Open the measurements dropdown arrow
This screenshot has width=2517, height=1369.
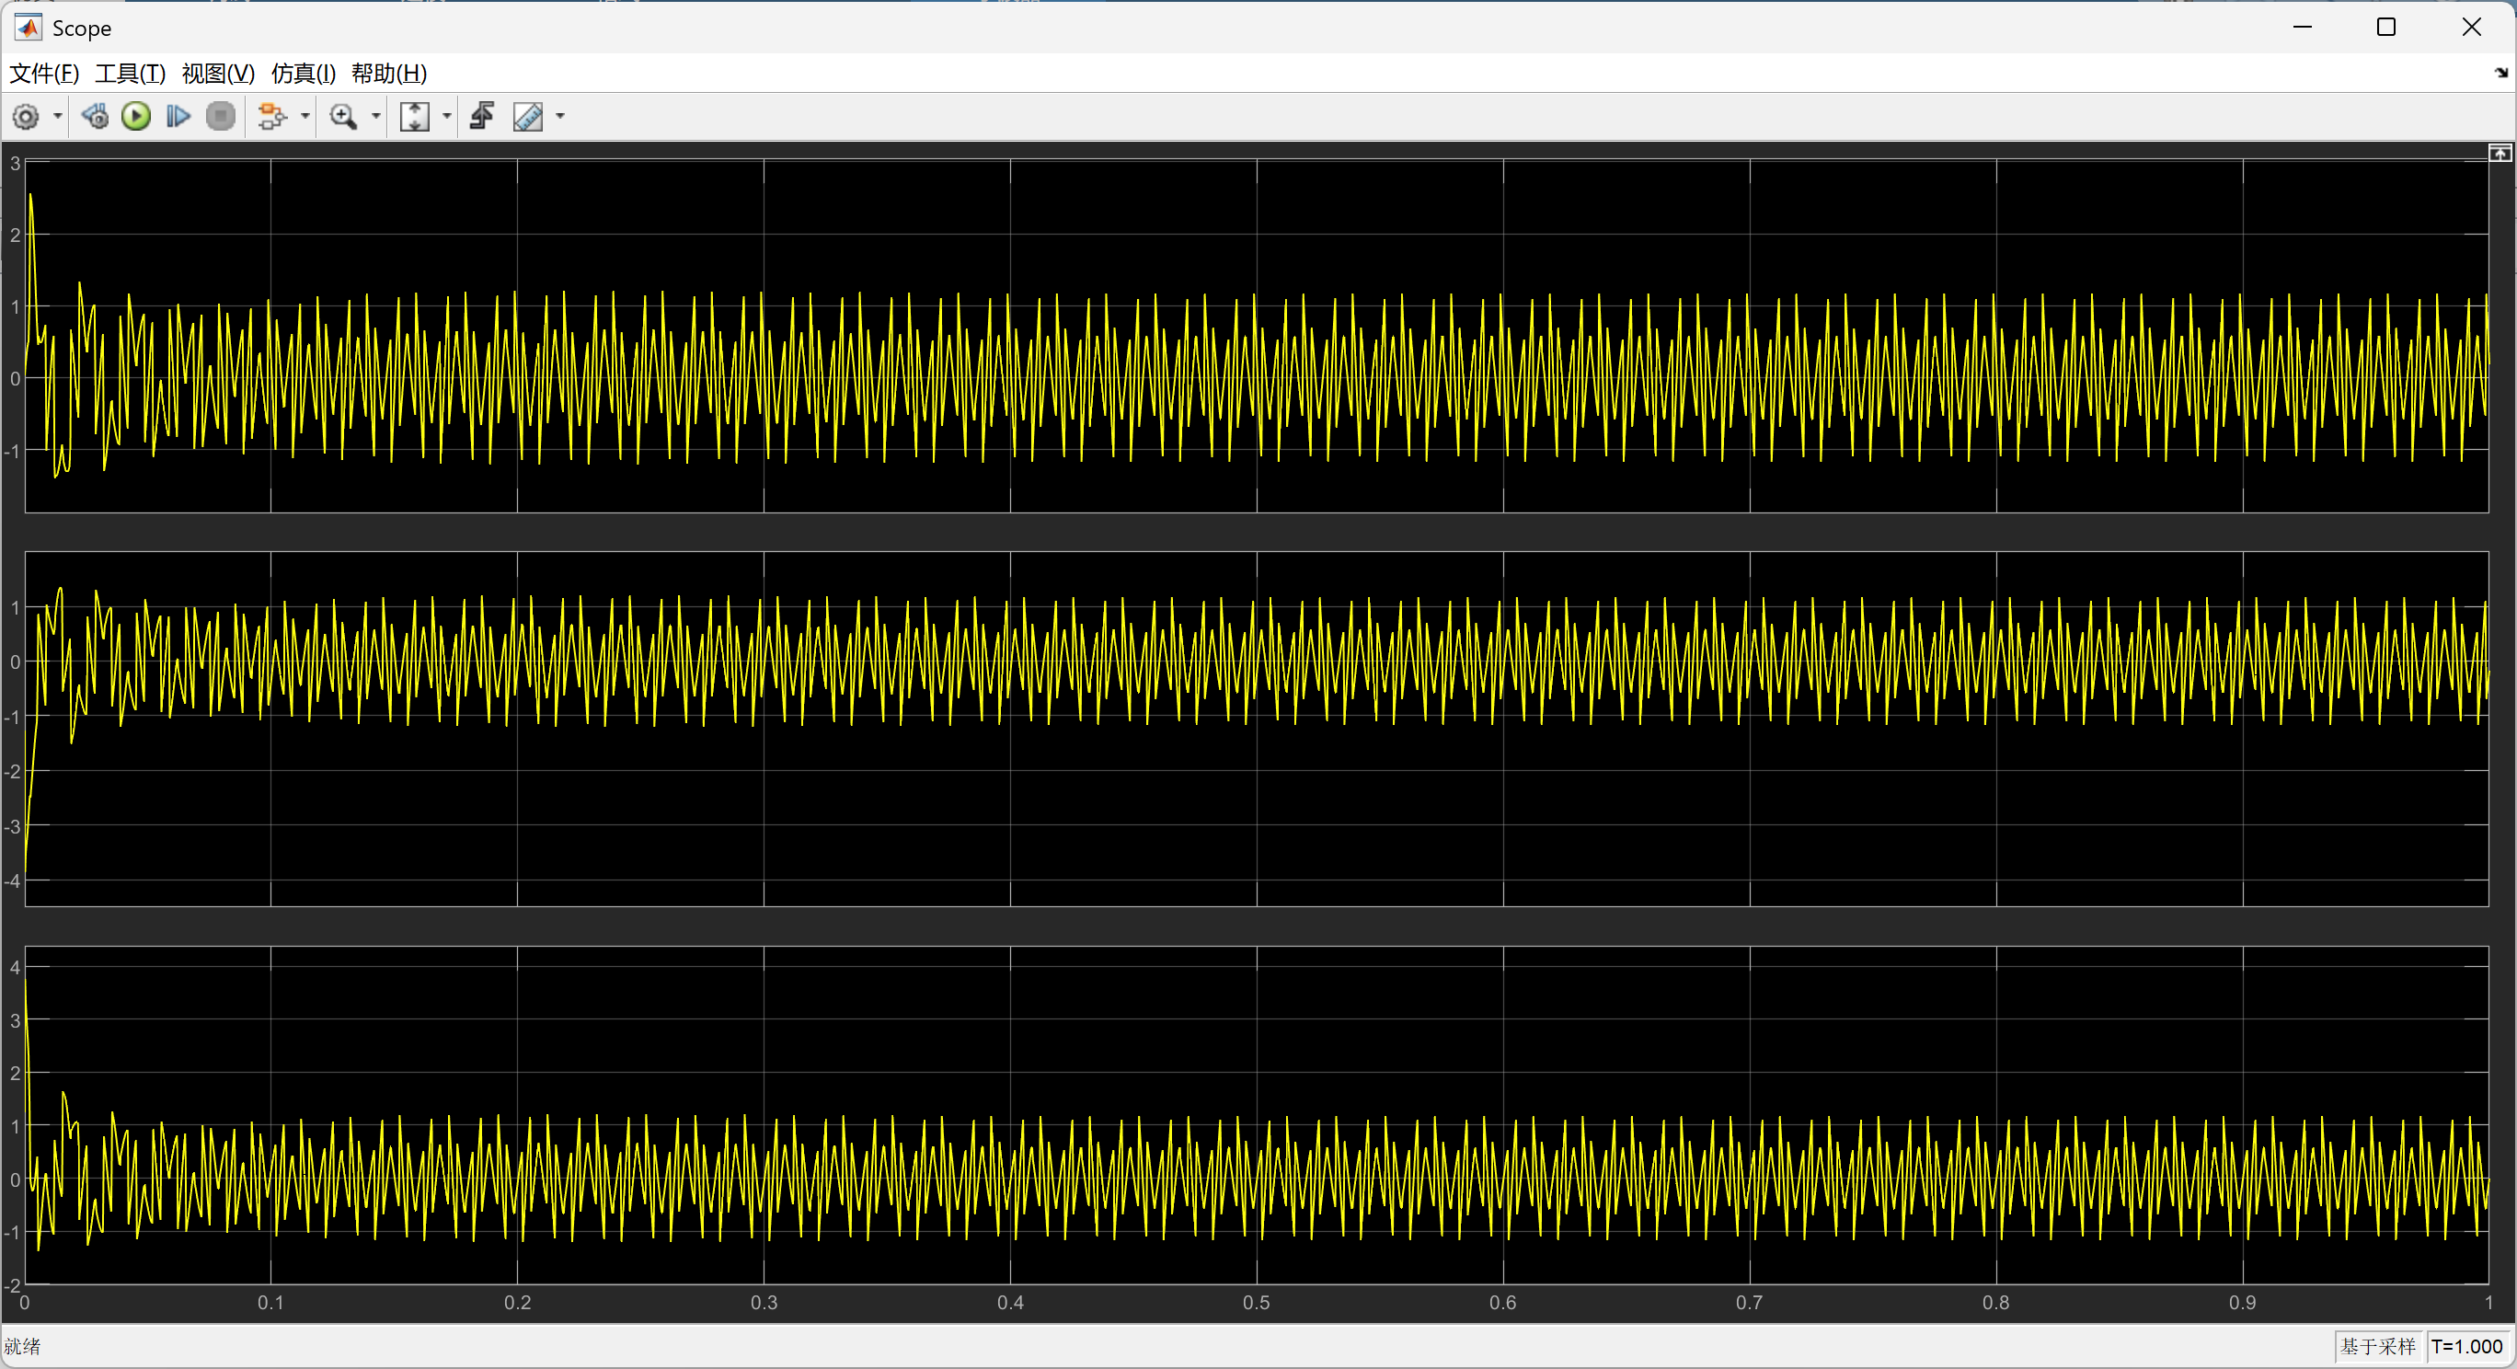pos(560,117)
